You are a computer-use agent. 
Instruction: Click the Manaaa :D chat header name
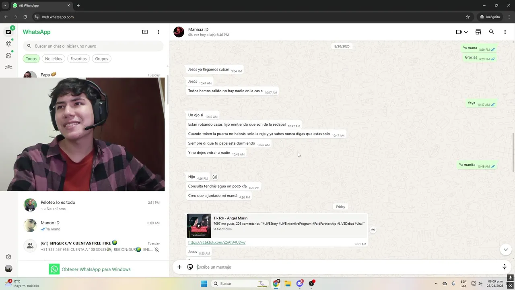point(198,29)
